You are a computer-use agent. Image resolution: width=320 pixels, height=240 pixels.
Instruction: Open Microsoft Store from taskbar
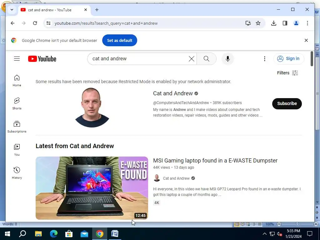coord(69,234)
